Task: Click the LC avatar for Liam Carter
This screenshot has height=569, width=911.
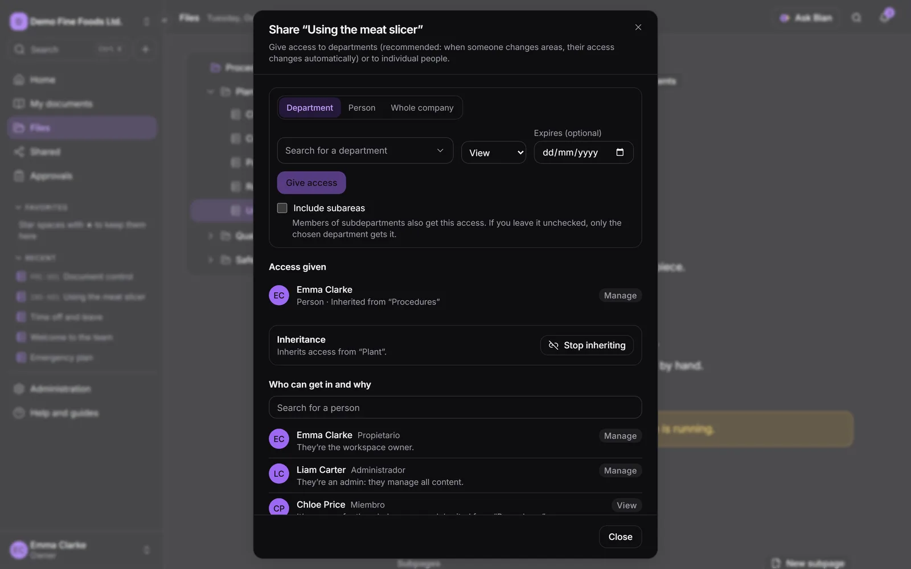Action: pyautogui.click(x=279, y=473)
